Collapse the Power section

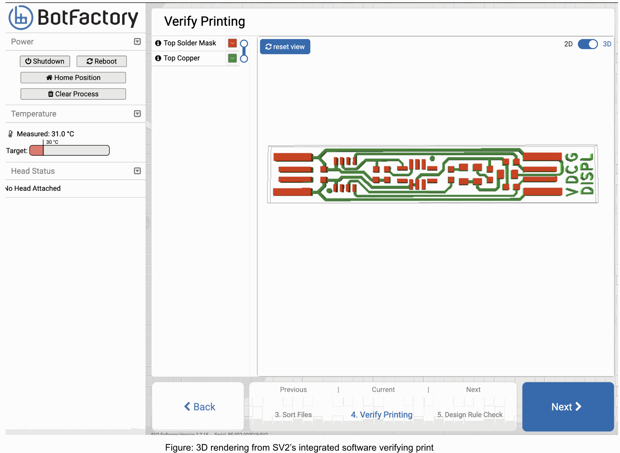click(137, 42)
